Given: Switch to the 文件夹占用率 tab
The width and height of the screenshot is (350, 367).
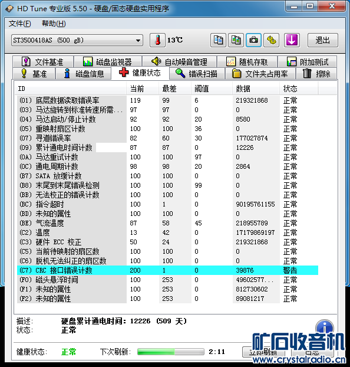Looking at the screenshot, I should tap(260, 74).
